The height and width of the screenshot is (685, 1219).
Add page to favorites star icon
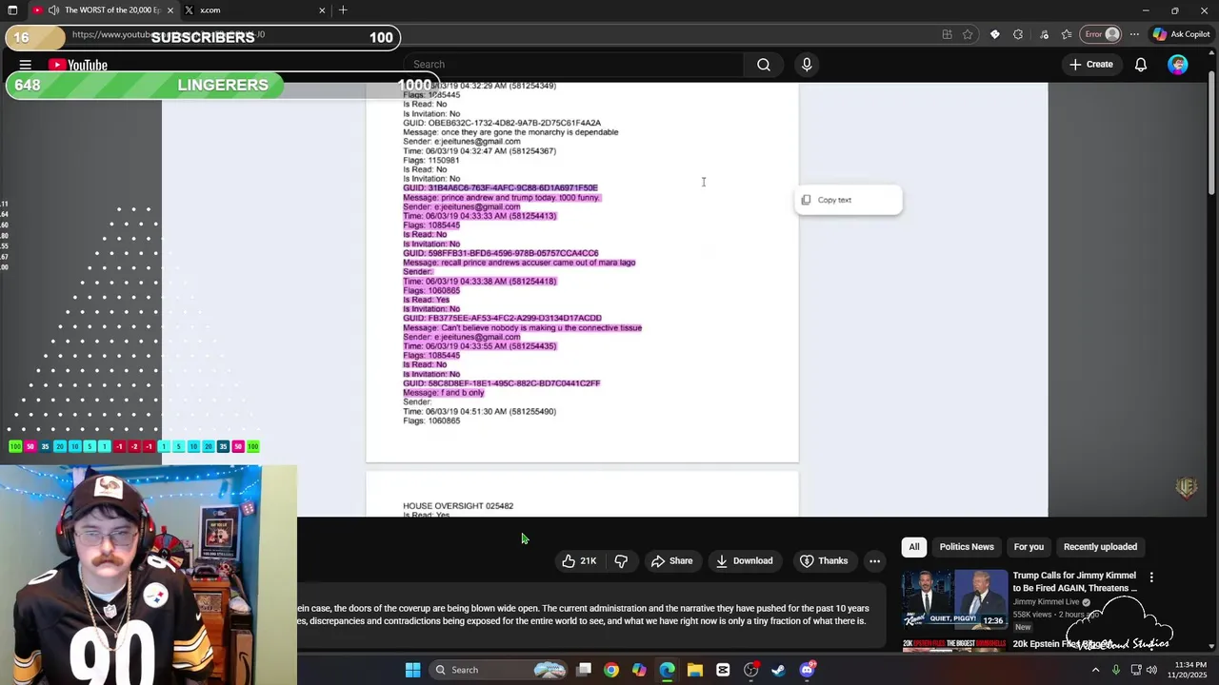[968, 34]
